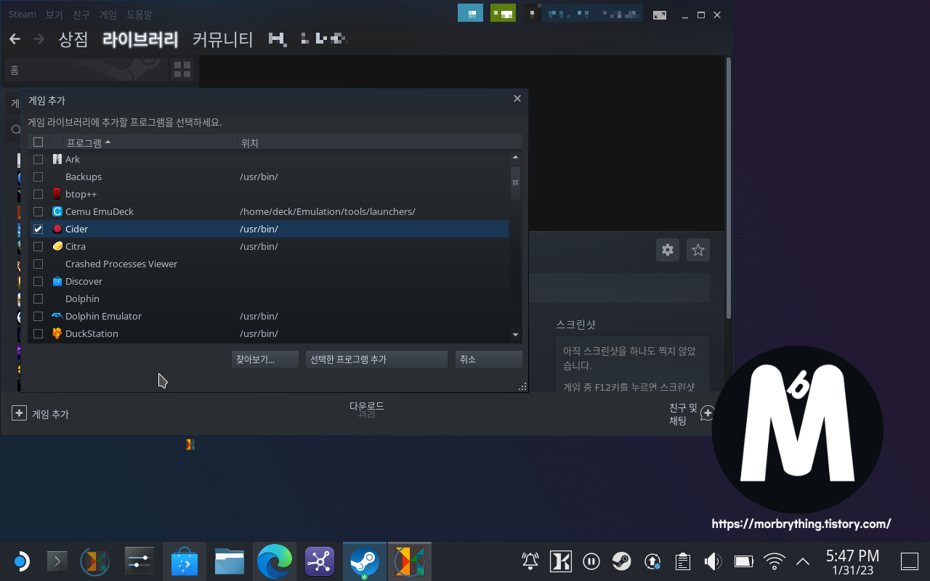Tick the Backups checkbox
The height and width of the screenshot is (581, 930).
[39, 176]
